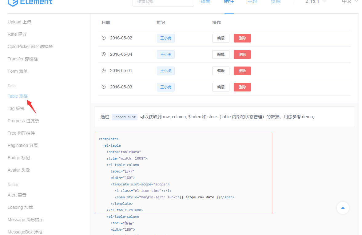Click the 姓名 column header
The image size is (362, 235).
pyautogui.click(x=161, y=22)
